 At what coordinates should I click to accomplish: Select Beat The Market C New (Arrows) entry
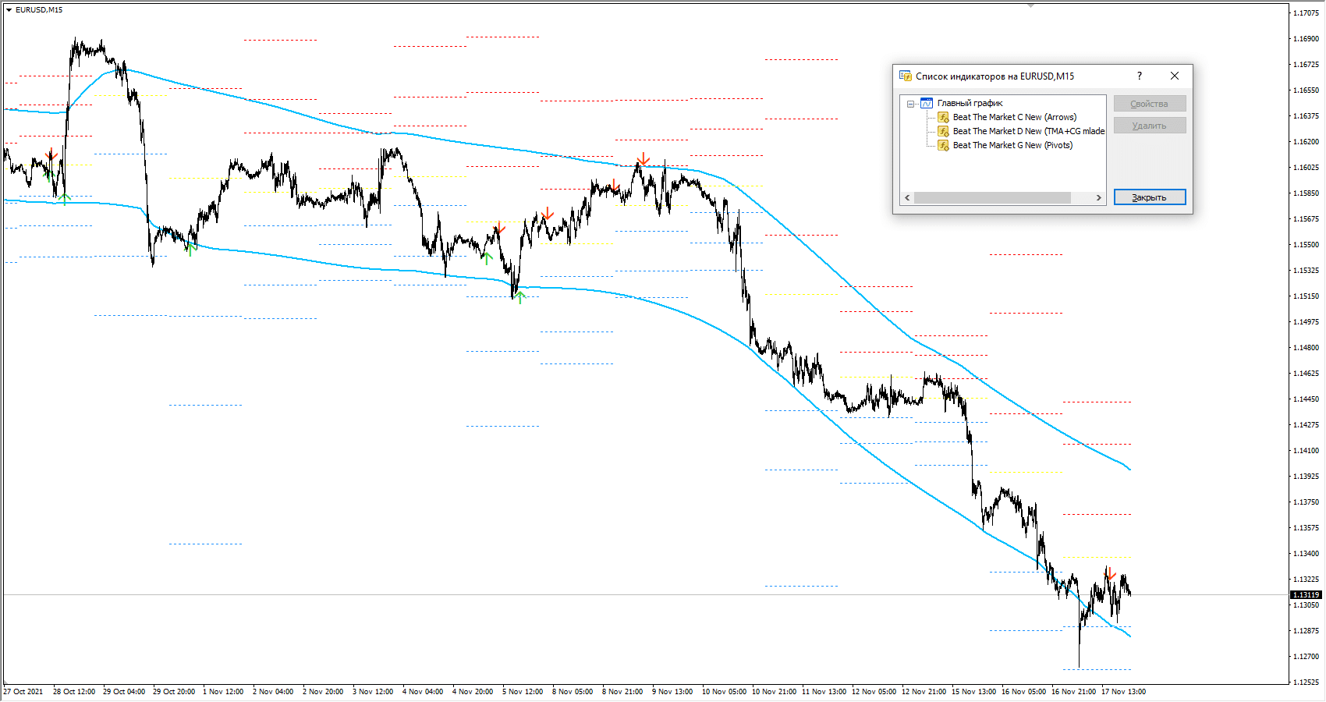(x=1014, y=117)
